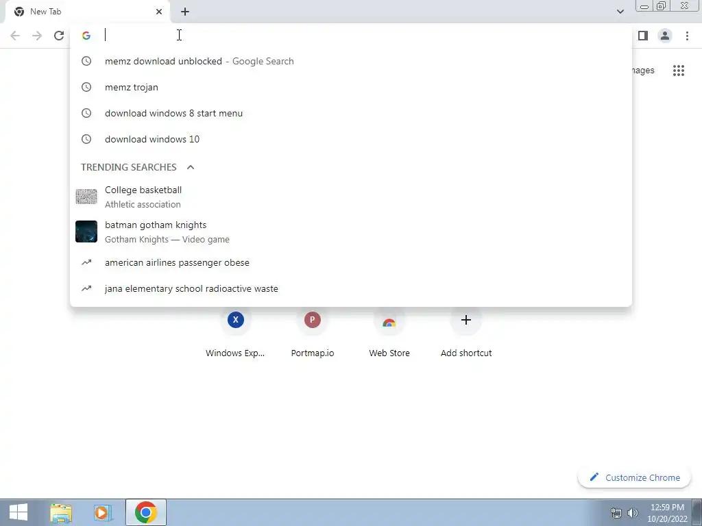Open the Google apps grid
Image resolution: width=702 pixels, height=526 pixels.
pos(679,71)
